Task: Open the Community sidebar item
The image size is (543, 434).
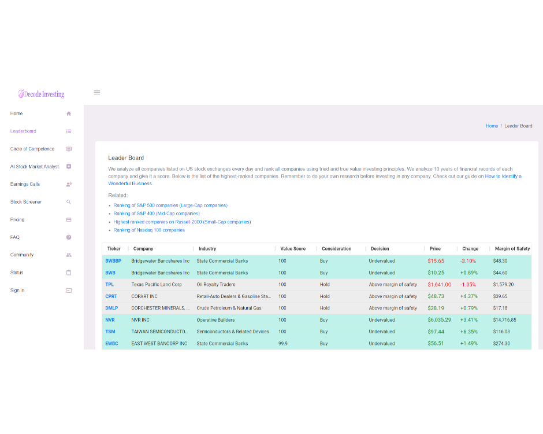Action: coord(22,255)
